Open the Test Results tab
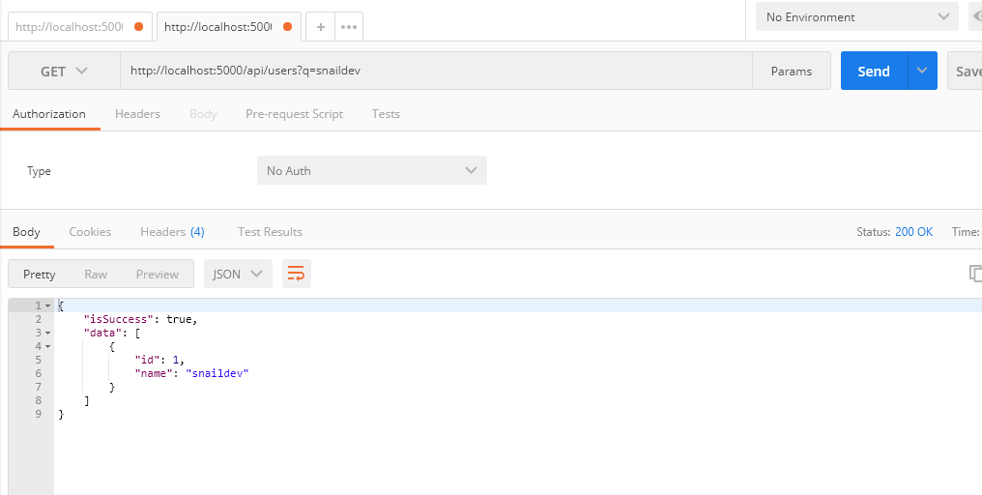The height and width of the screenshot is (495, 982). pos(270,232)
